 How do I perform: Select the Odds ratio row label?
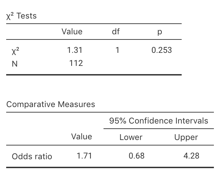pos(32,156)
